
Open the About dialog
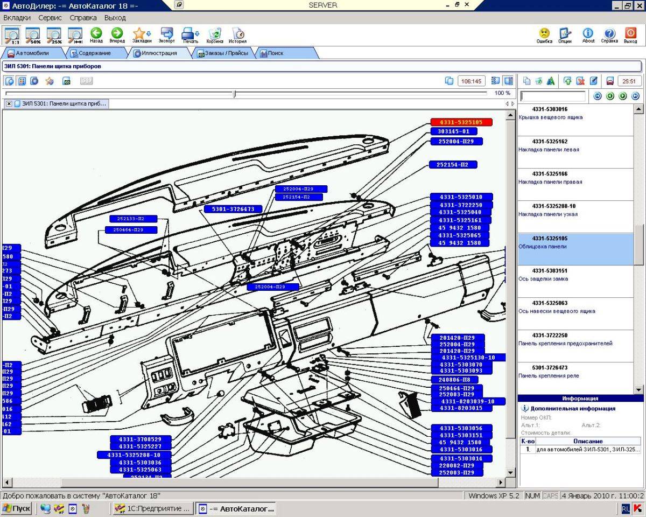[588, 35]
